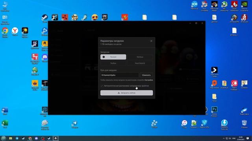Open Yandex Browser from the desktop
The image size is (252, 141).
15,31
